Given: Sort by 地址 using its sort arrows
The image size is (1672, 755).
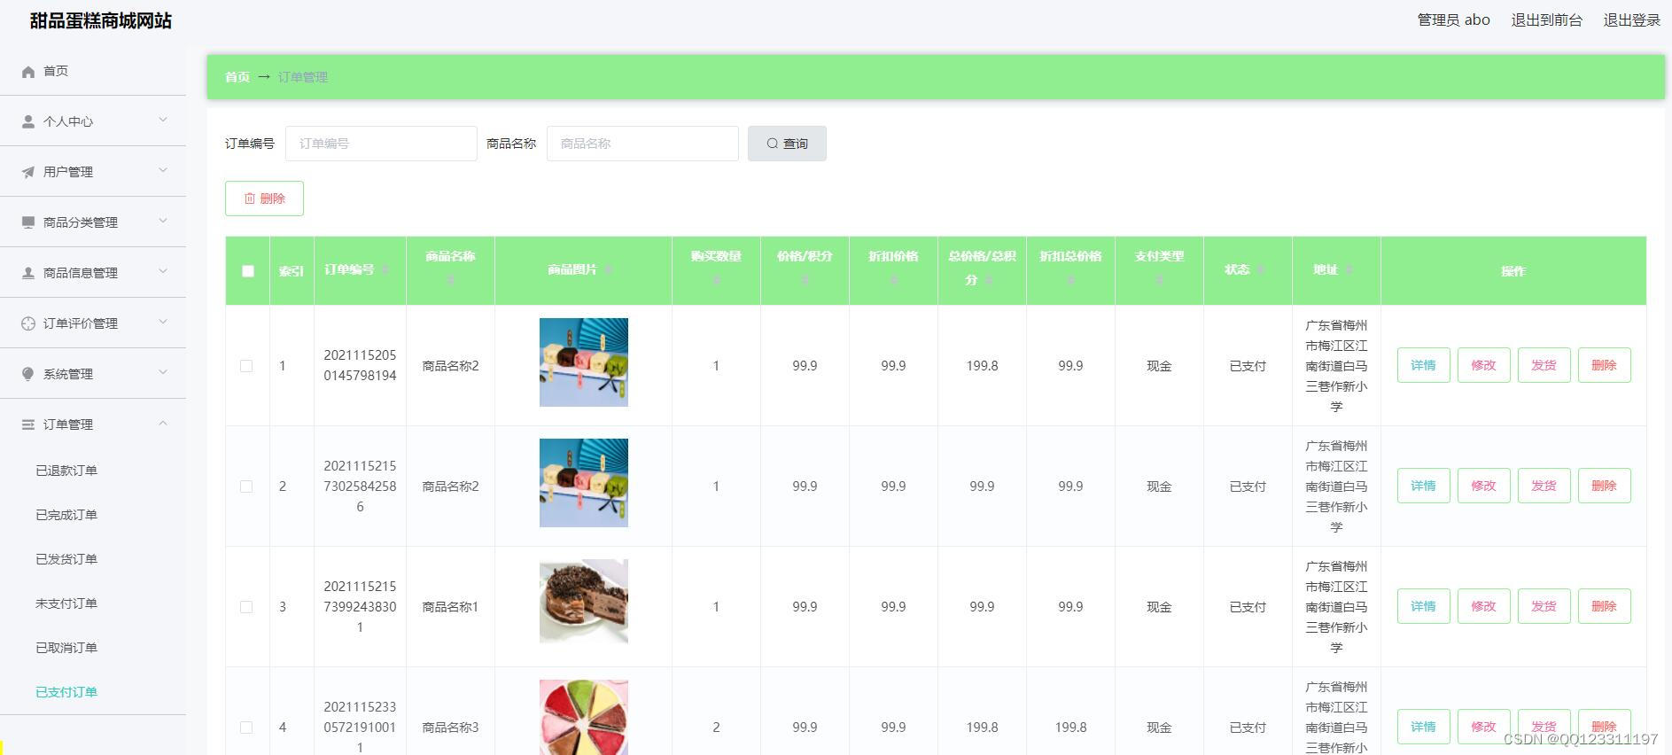Looking at the screenshot, I should pyautogui.click(x=1349, y=270).
